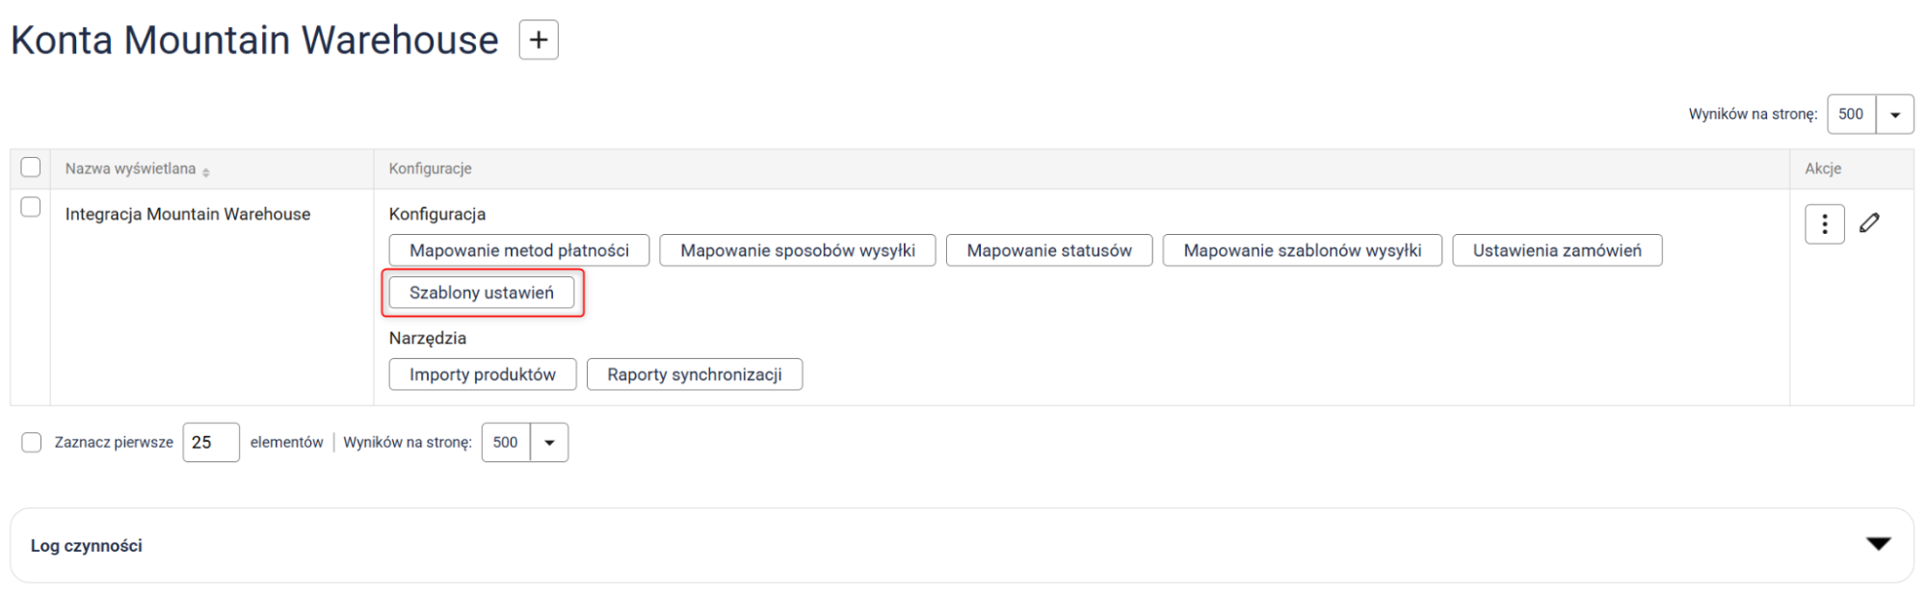Open bottom Wyników na stronę dropdown arrow
This screenshot has height=594, width=1926.
(549, 443)
